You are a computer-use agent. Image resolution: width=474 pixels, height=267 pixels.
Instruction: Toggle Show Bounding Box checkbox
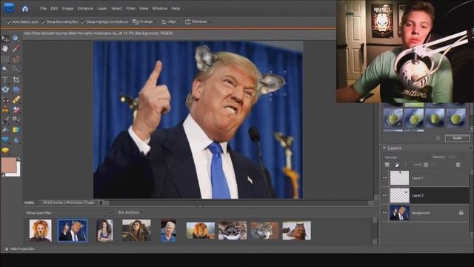point(44,22)
